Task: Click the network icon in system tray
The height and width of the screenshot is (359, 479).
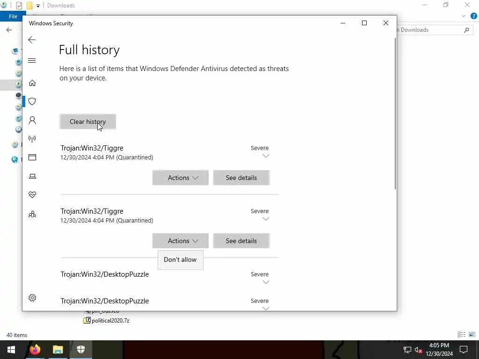Action: tap(407, 350)
